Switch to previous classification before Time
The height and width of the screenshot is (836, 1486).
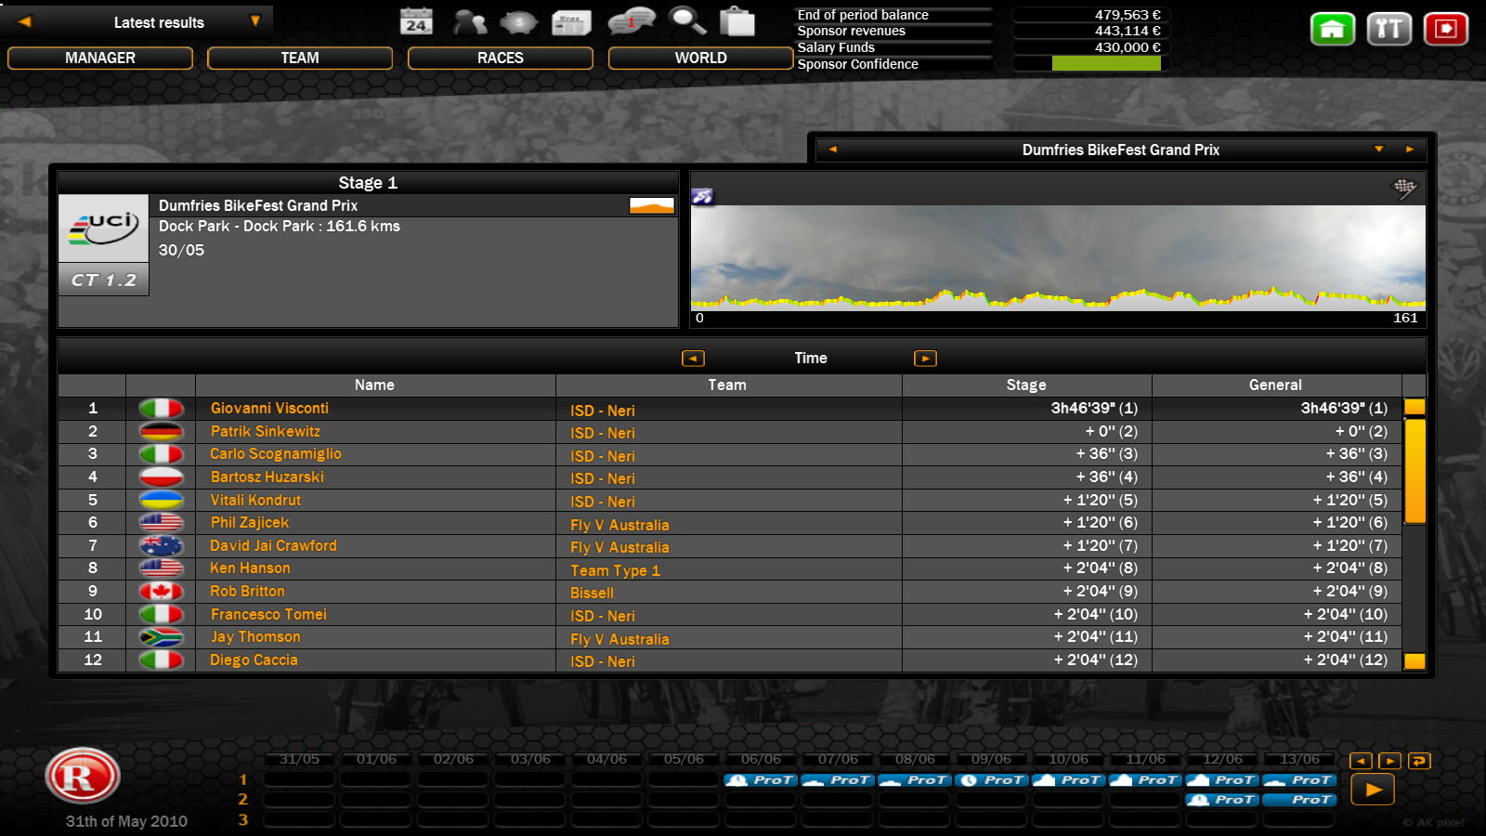693,359
